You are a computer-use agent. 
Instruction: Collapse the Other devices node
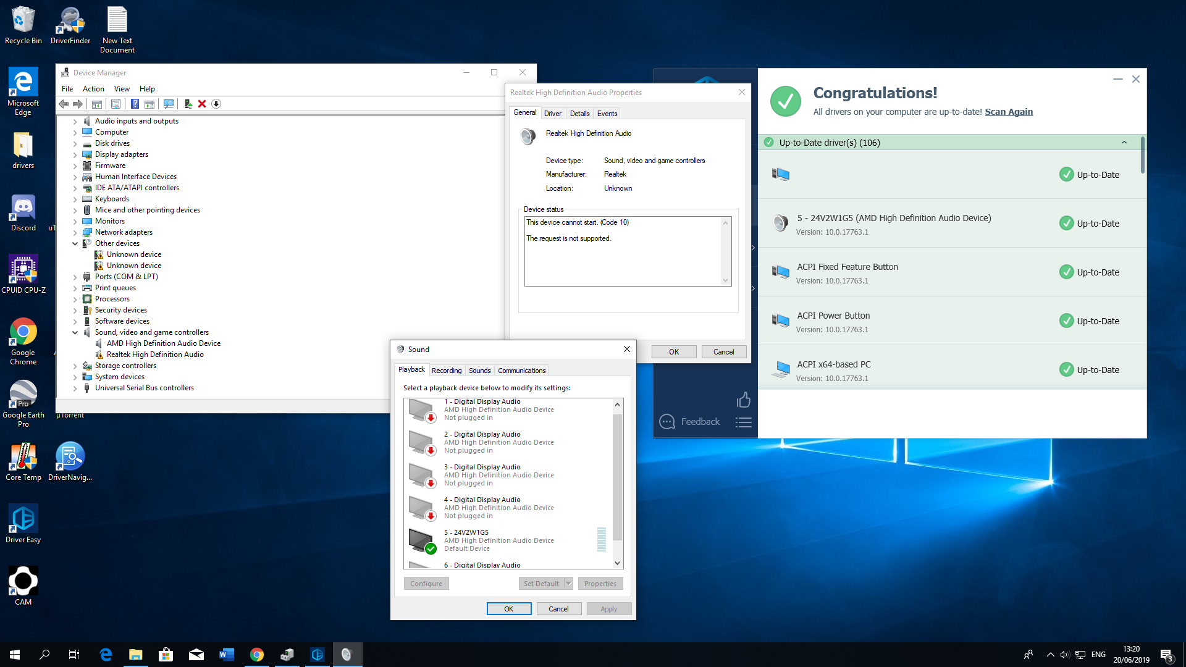click(75, 244)
